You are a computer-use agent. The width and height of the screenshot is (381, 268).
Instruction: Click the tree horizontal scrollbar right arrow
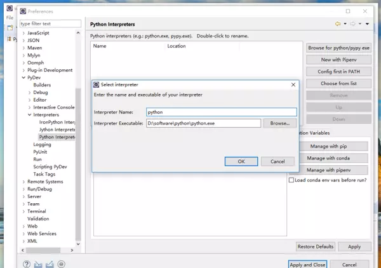click(x=72, y=250)
